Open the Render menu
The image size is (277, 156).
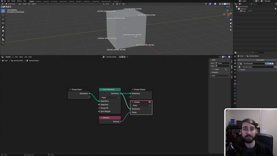(x=13, y=1)
